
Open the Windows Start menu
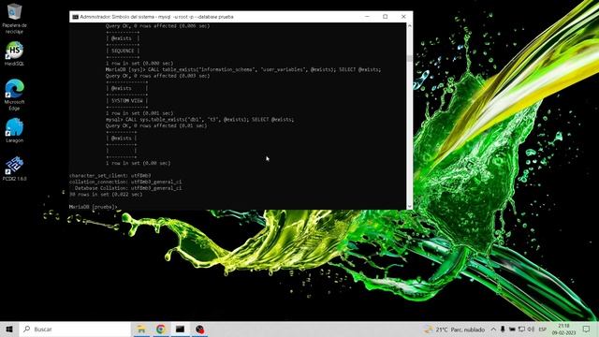[x=9, y=329]
